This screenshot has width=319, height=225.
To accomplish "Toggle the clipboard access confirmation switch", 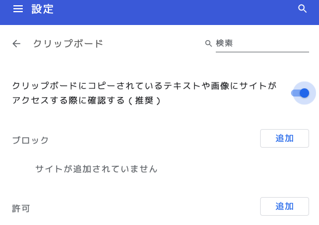I will click(300, 93).
